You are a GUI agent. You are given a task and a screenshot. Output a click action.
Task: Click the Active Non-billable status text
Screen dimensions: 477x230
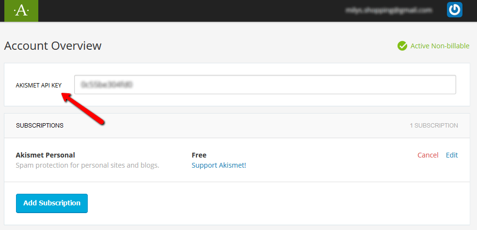tap(440, 46)
